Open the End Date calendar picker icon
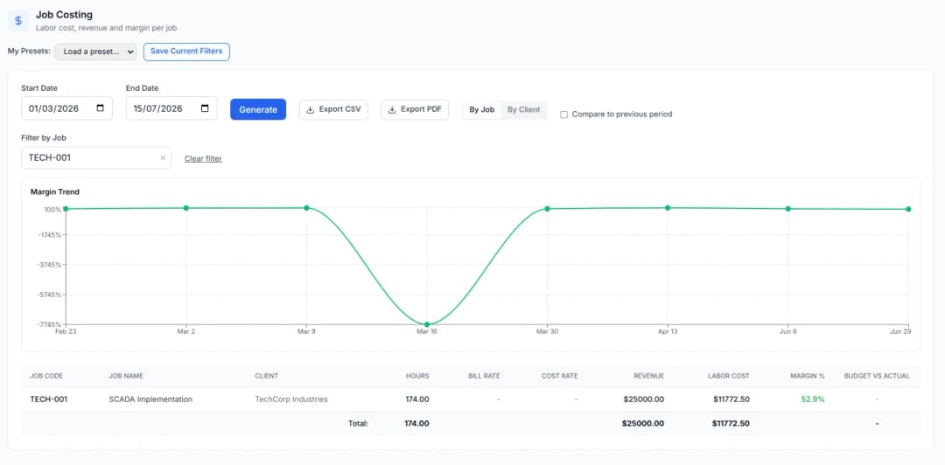This screenshot has height=465, width=945. tap(205, 108)
